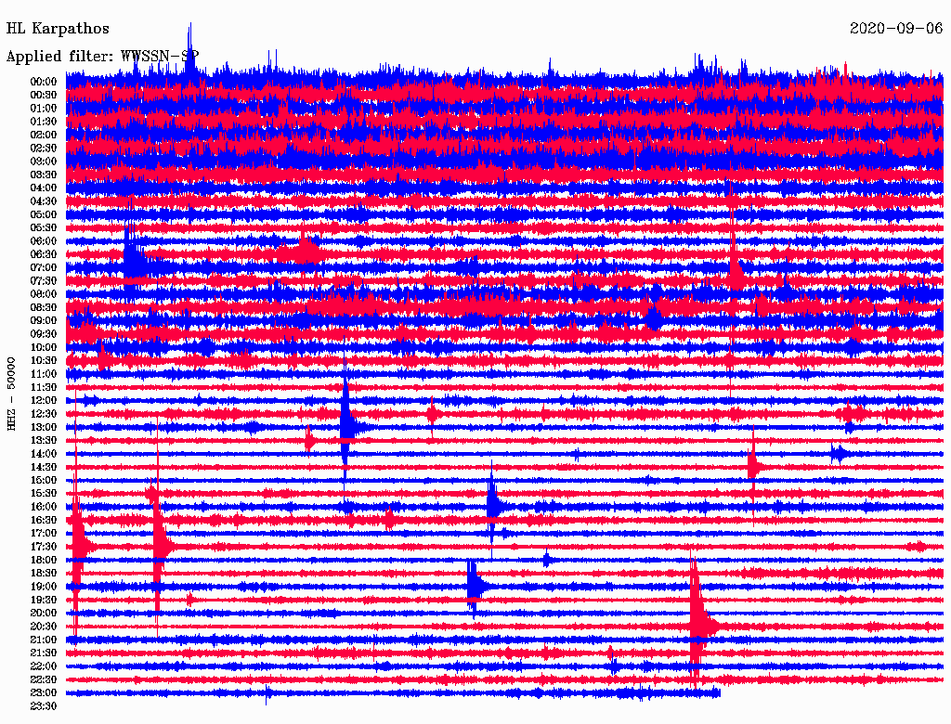
Task: Click the 10:00 time label
Action: point(44,347)
